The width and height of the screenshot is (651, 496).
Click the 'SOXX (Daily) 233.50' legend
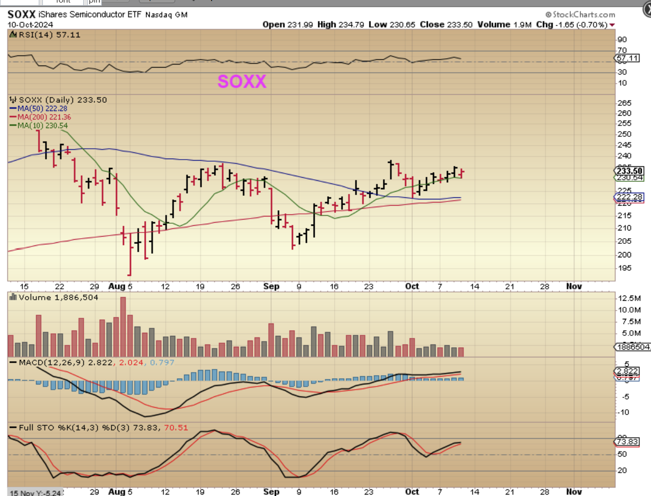63,100
